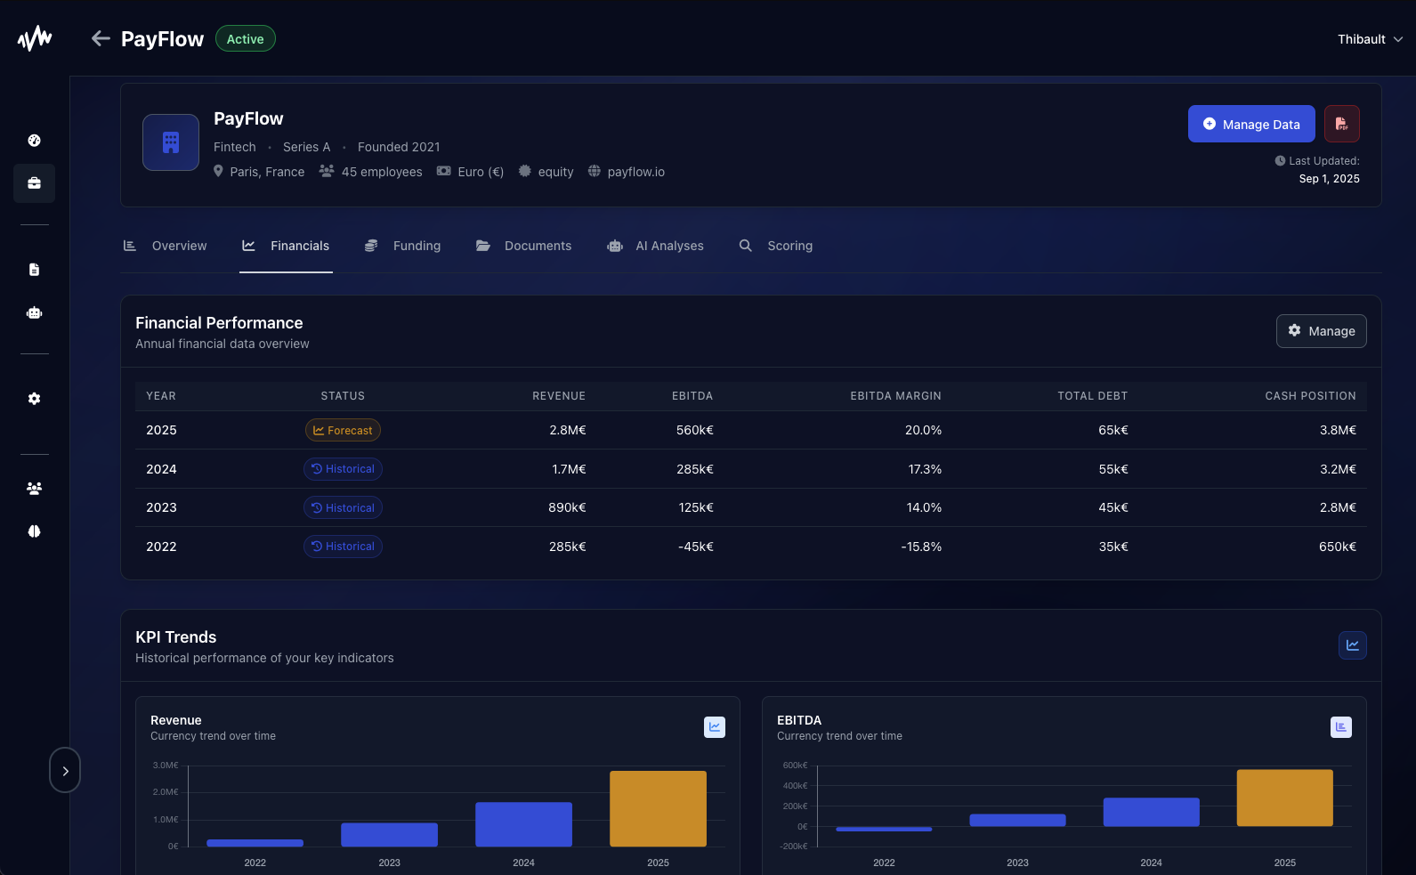Select the 2024 Historical row in table
The height and width of the screenshot is (875, 1416).
[x=343, y=469]
